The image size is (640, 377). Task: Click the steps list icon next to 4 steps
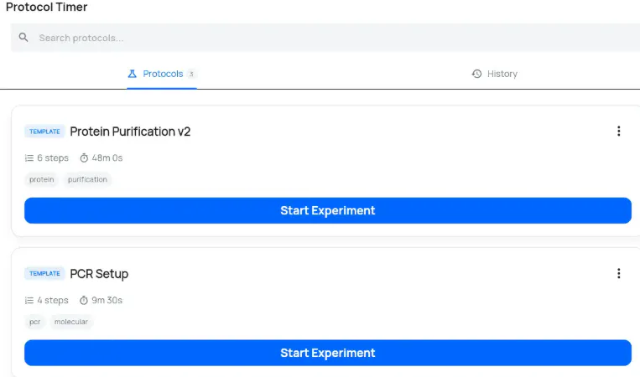point(29,301)
